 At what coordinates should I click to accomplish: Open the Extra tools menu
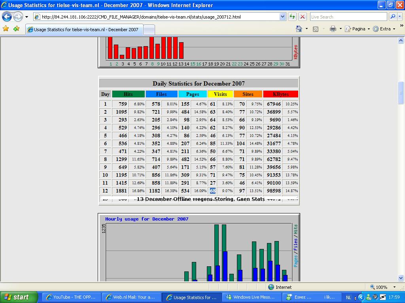point(384,29)
